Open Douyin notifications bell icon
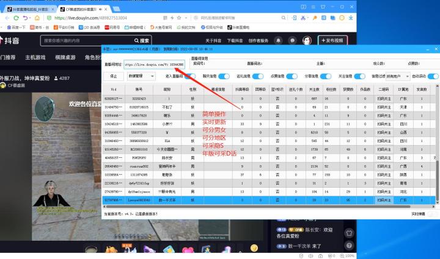 278,41
